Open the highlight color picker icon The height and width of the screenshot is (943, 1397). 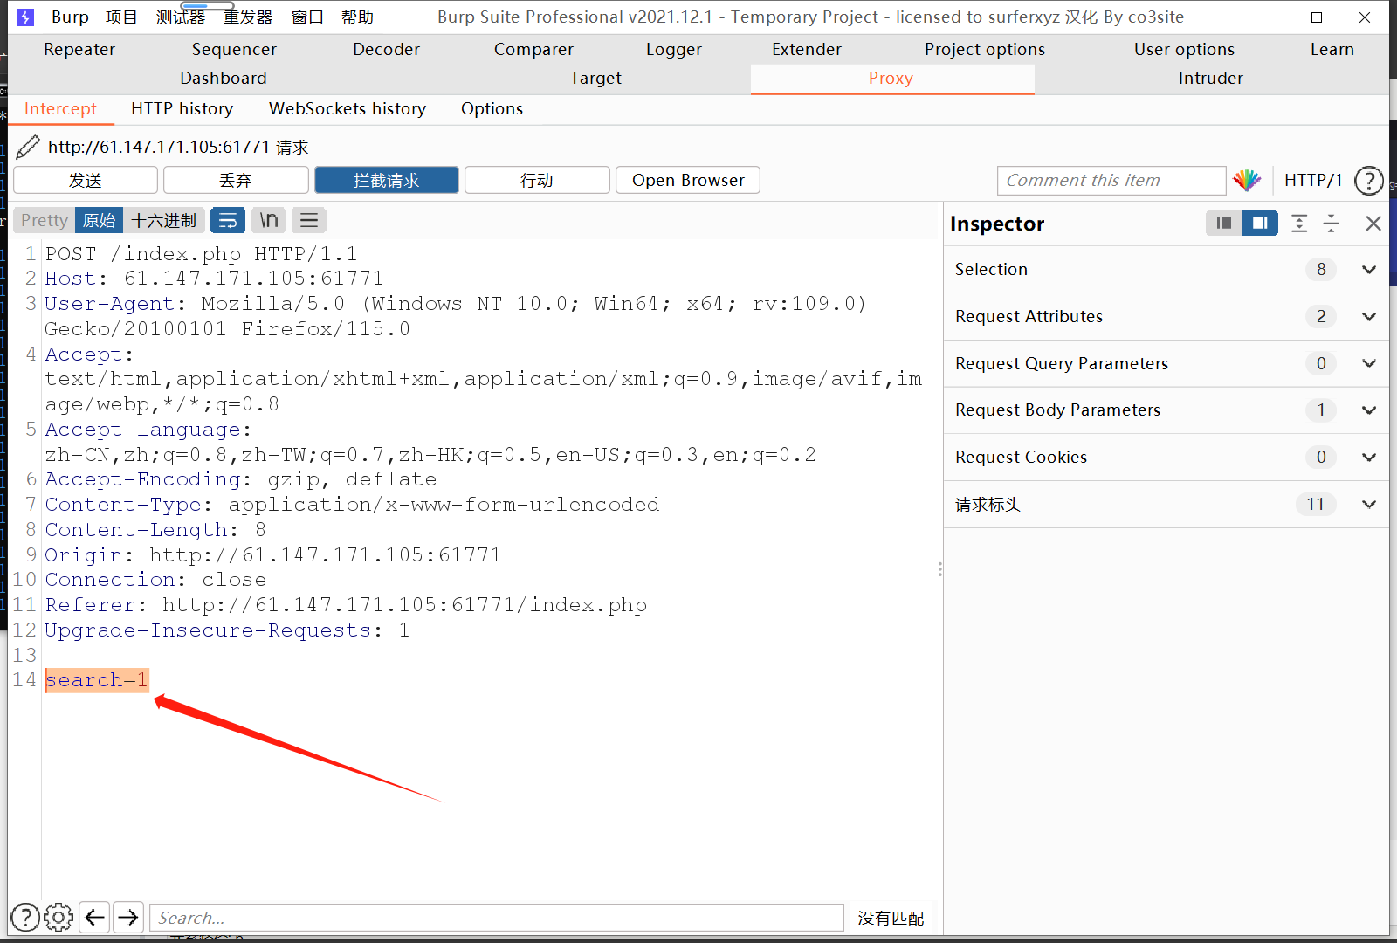point(1247,181)
